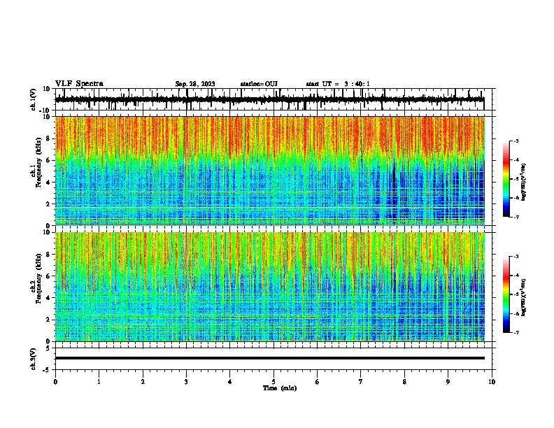Click the ch.2 color scale bar
The width and height of the screenshot is (554, 428).
pyautogui.click(x=506, y=294)
